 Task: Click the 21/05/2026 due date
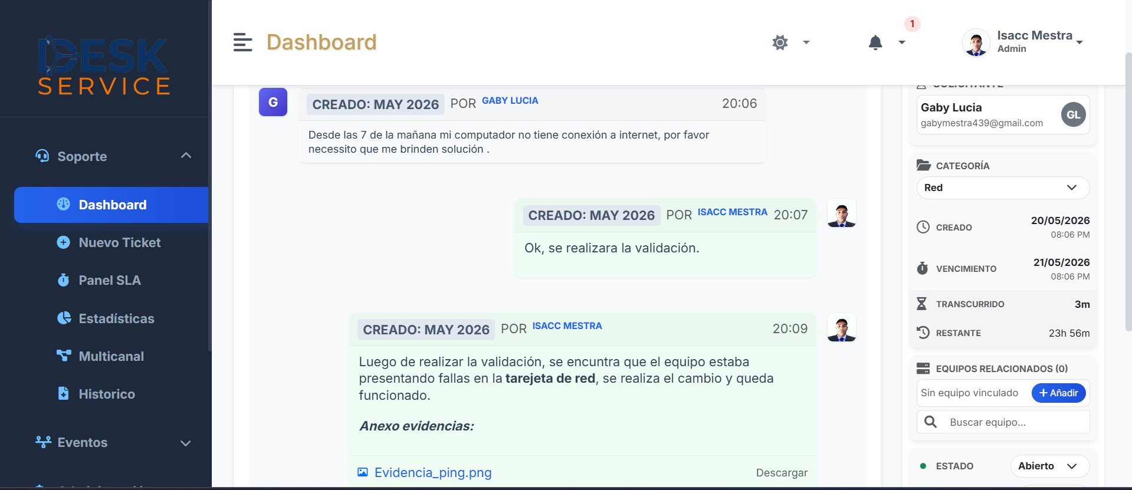1061,262
